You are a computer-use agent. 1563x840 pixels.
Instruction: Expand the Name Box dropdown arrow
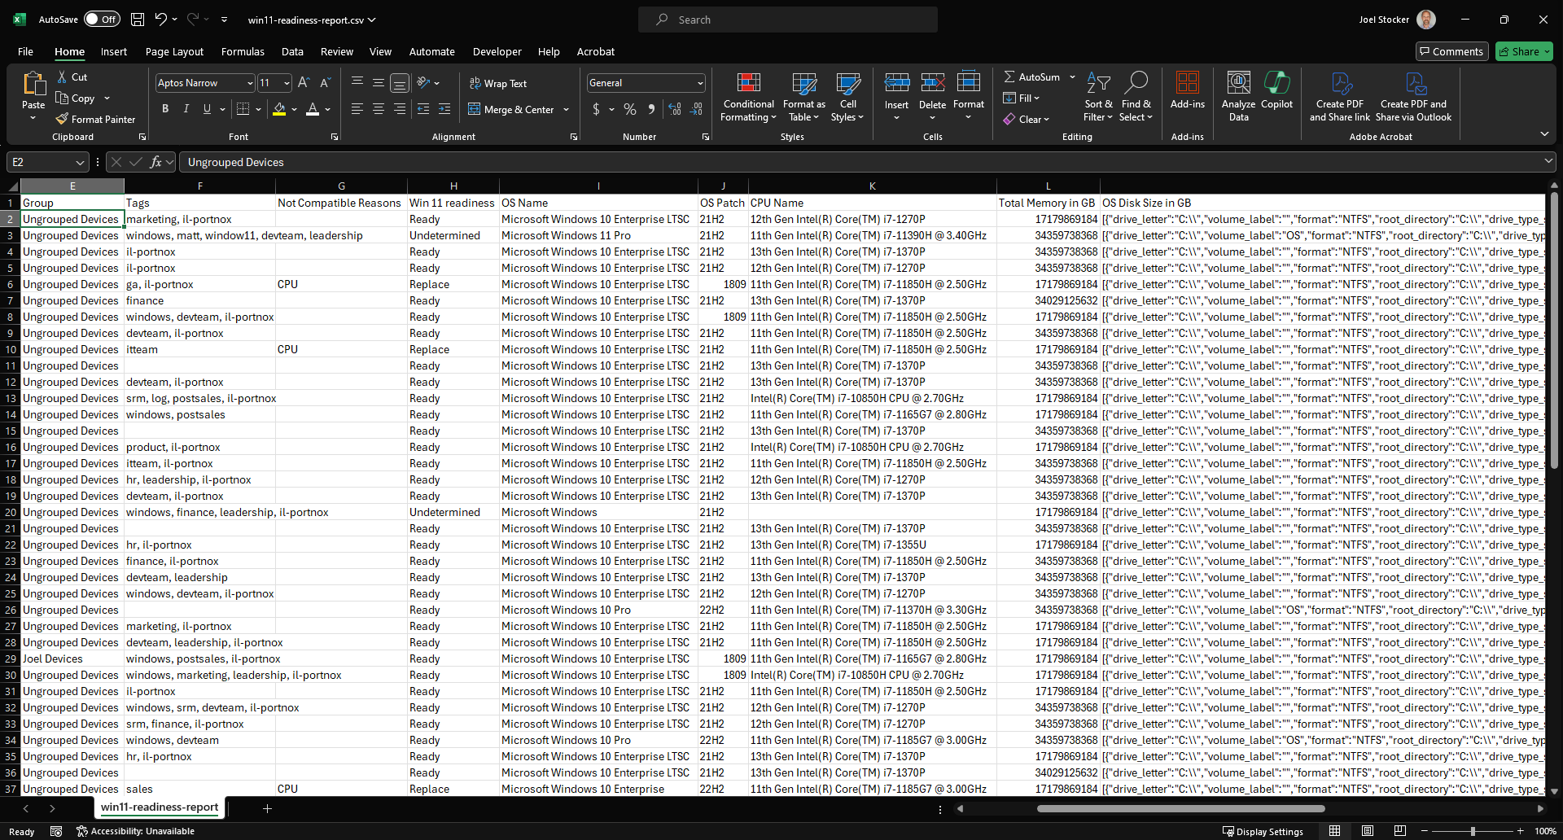(x=79, y=162)
